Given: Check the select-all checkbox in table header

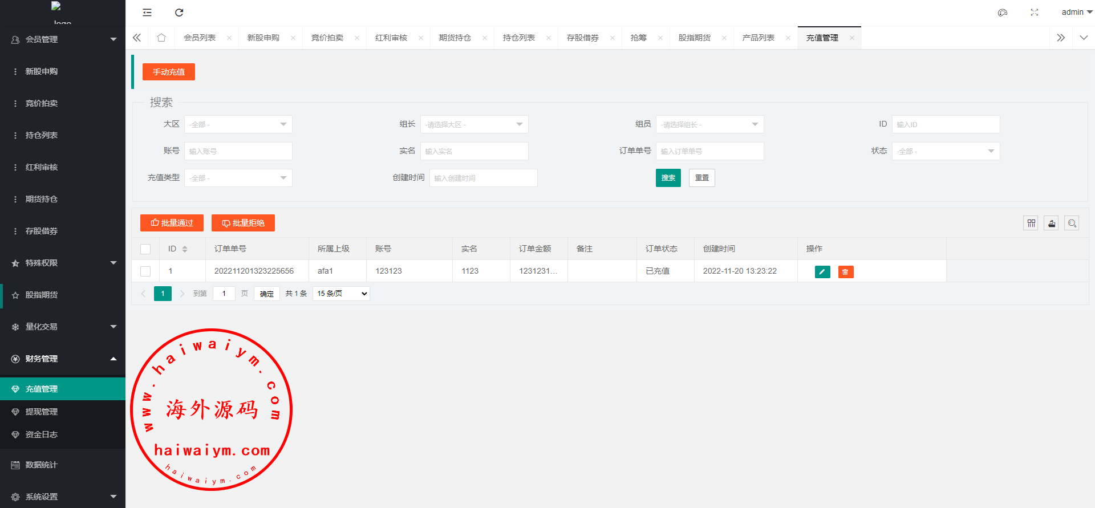Looking at the screenshot, I should click(x=145, y=249).
